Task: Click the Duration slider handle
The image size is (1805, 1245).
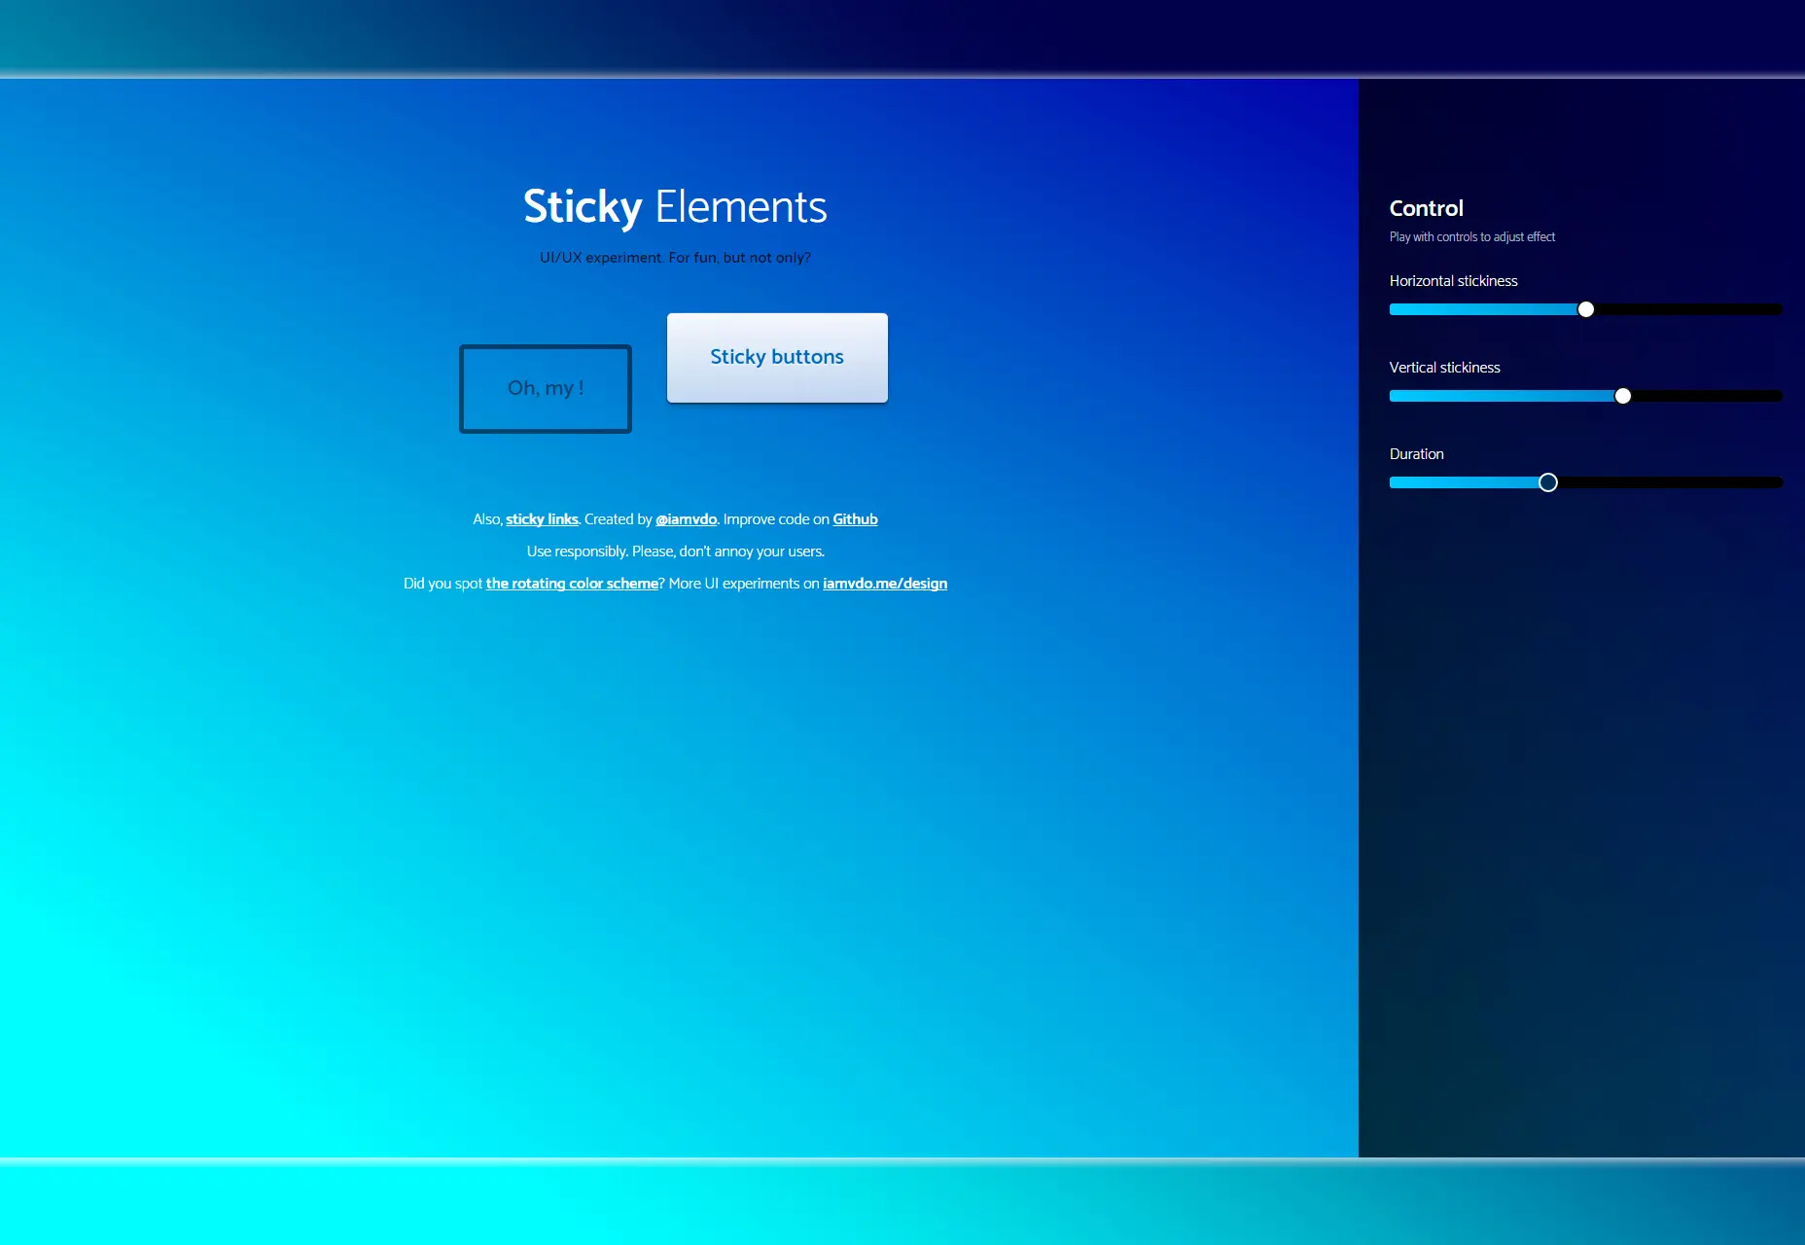Action: [1548, 481]
